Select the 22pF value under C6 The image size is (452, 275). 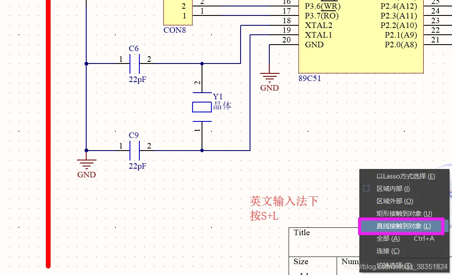click(x=138, y=79)
